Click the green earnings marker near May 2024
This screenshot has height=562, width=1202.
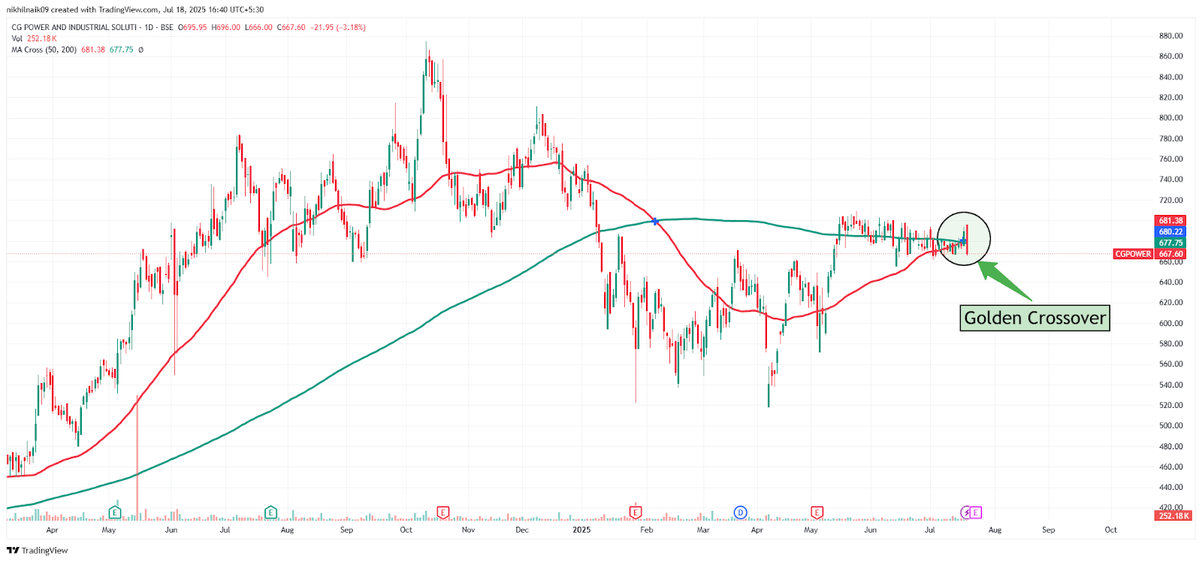[115, 512]
